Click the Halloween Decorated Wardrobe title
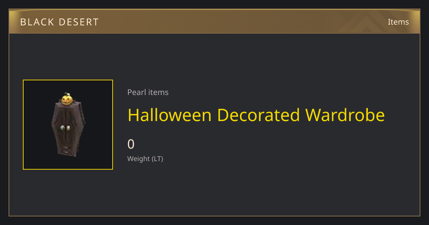 pyautogui.click(x=256, y=115)
